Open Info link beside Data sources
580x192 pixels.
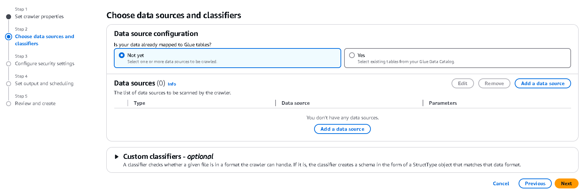tap(172, 84)
